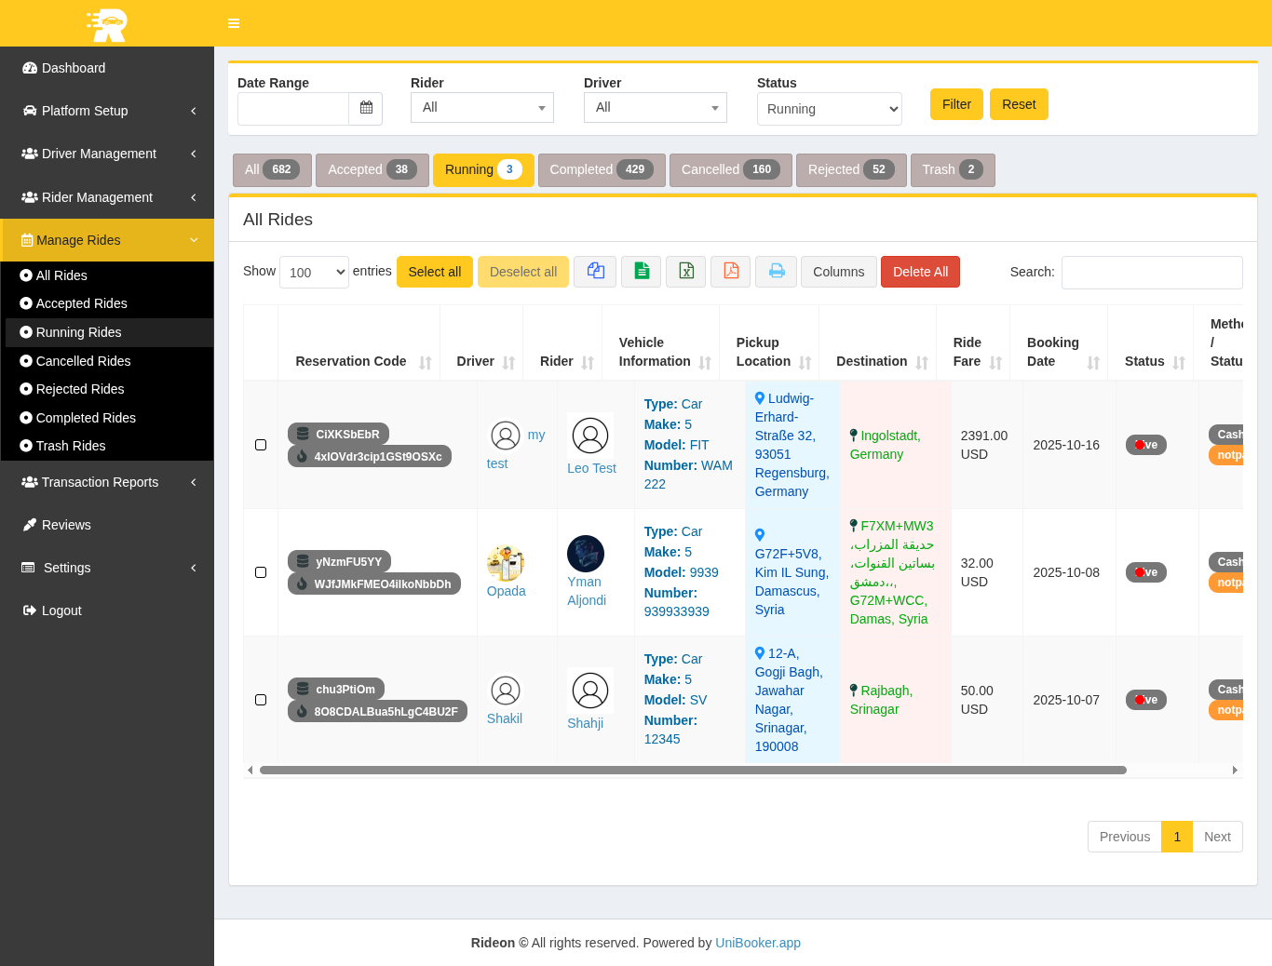Focus the table Search input field

click(x=1151, y=273)
